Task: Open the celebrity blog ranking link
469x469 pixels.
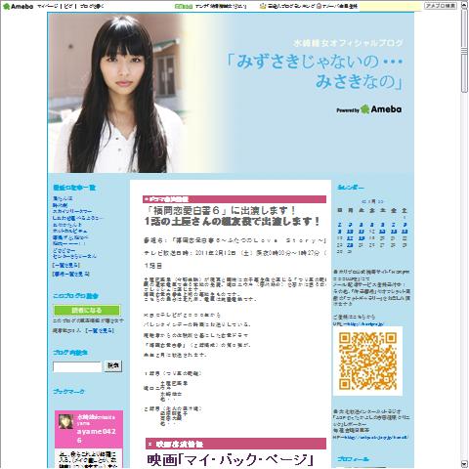Action: pos(291,6)
